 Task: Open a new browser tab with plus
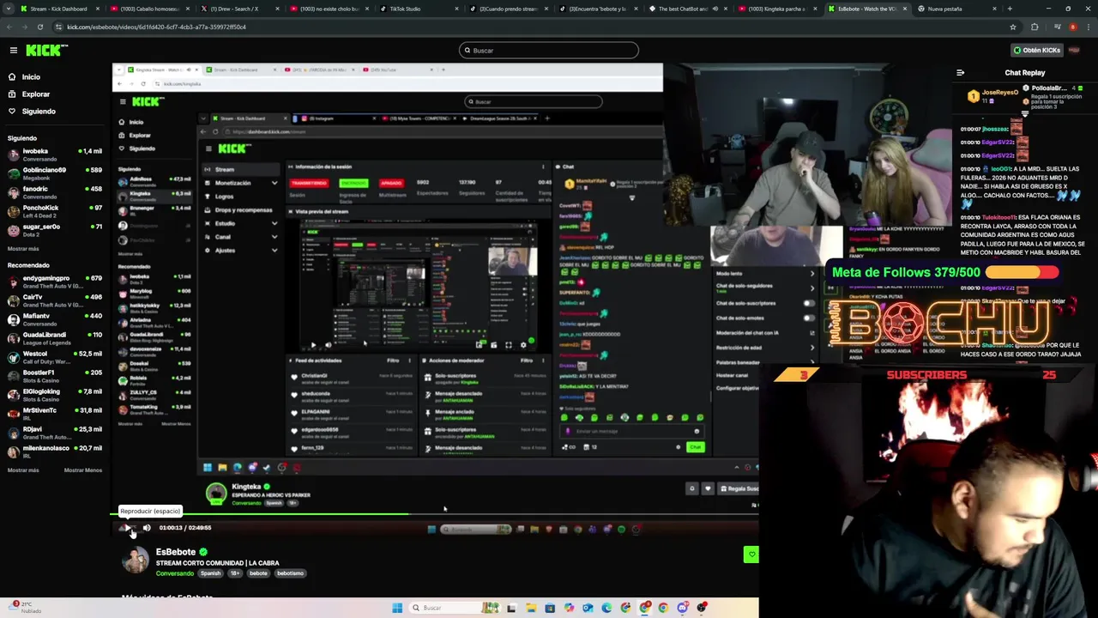(1009, 9)
